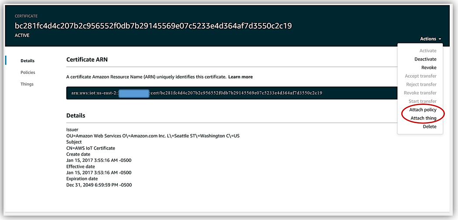
Task: Click Revoke transfer in the Actions menu
Action: 420,93
